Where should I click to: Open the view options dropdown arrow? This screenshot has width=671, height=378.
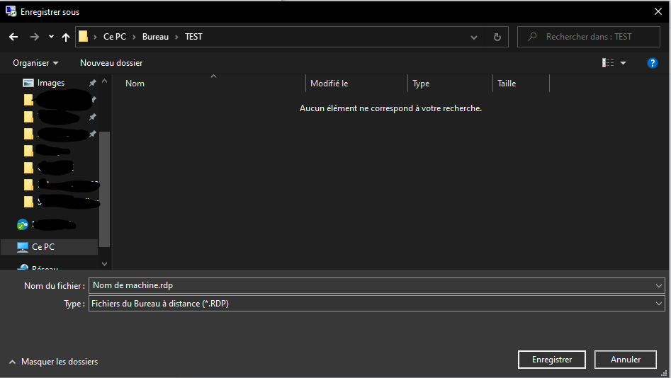coord(624,63)
